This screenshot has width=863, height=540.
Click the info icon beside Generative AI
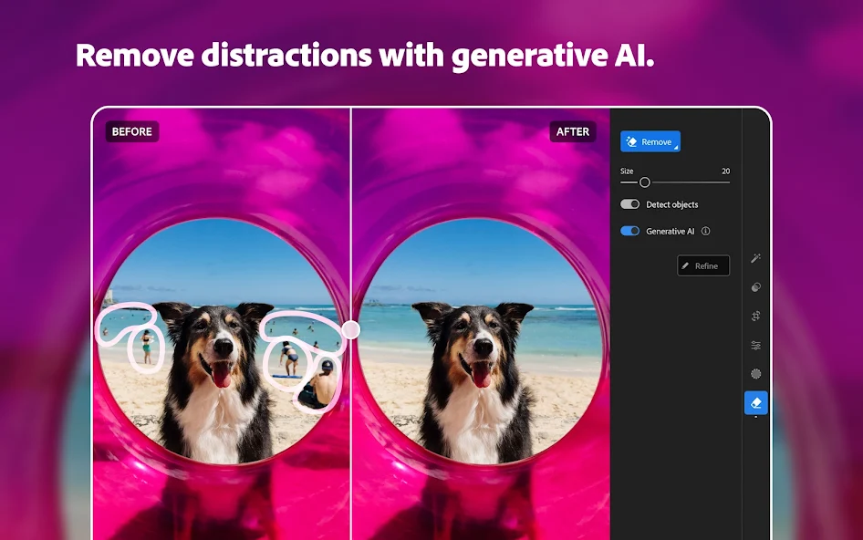(707, 231)
